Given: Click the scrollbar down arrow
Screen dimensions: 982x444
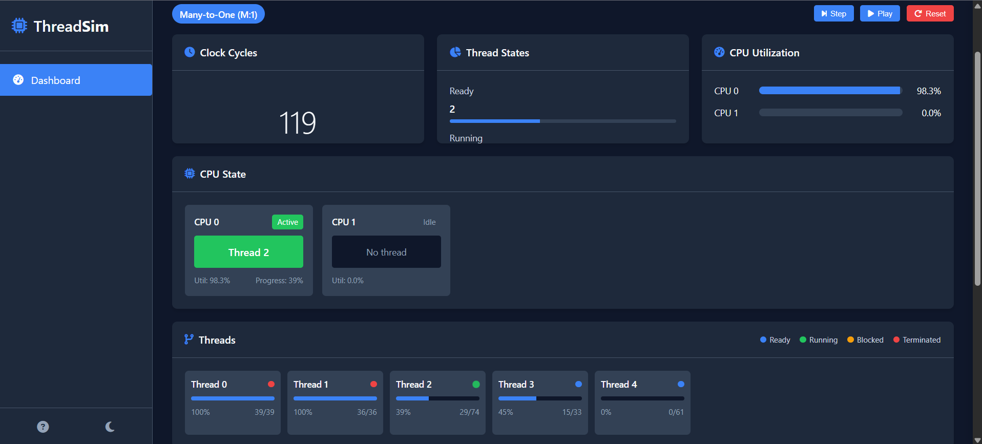Looking at the screenshot, I should [977, 440].
